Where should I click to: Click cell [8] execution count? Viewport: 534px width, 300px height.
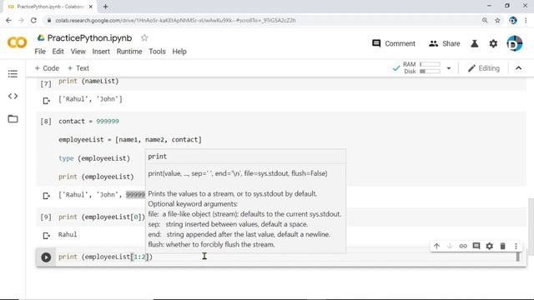(46, 122)
